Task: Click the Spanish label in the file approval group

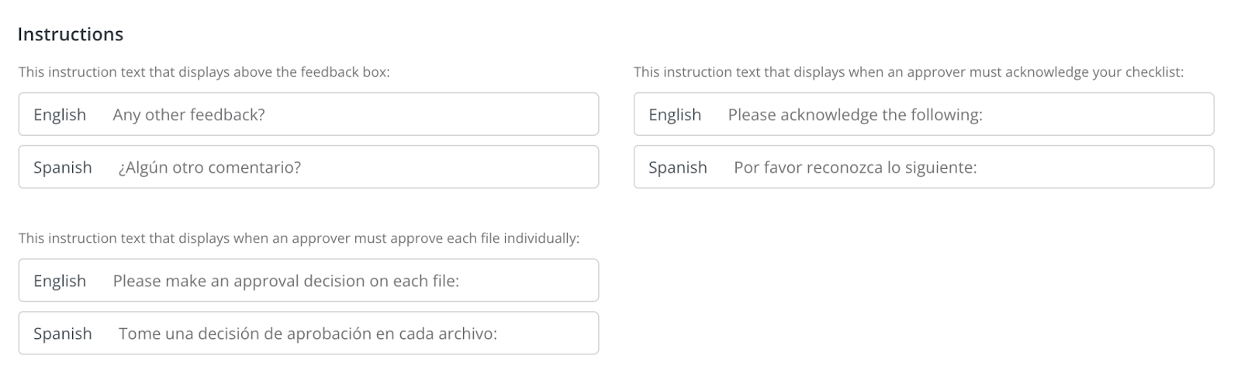Action: (x=63, y=334)
